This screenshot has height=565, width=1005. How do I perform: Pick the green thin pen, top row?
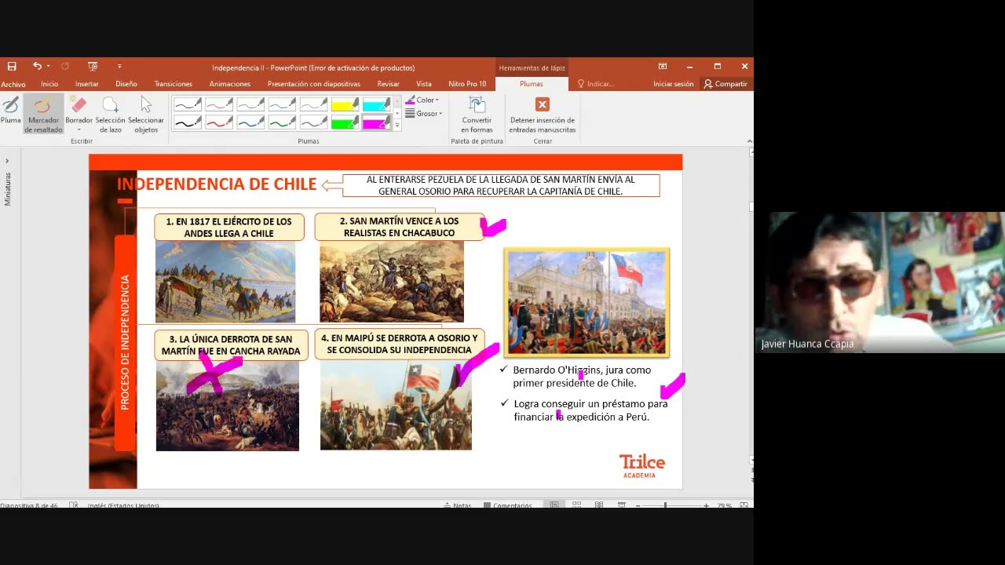coord(282,104)
